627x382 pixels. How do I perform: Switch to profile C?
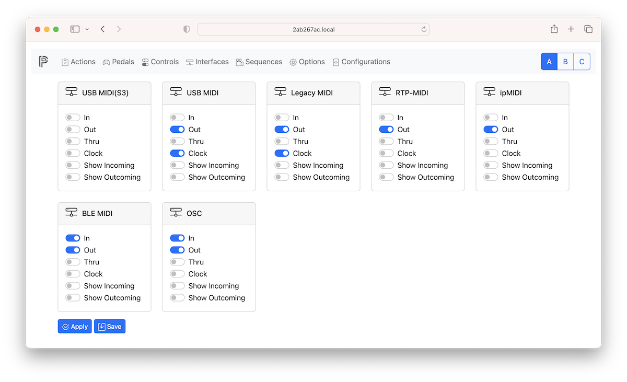click(582, 62)
